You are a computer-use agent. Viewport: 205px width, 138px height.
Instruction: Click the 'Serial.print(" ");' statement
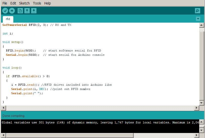click(27, 93)
